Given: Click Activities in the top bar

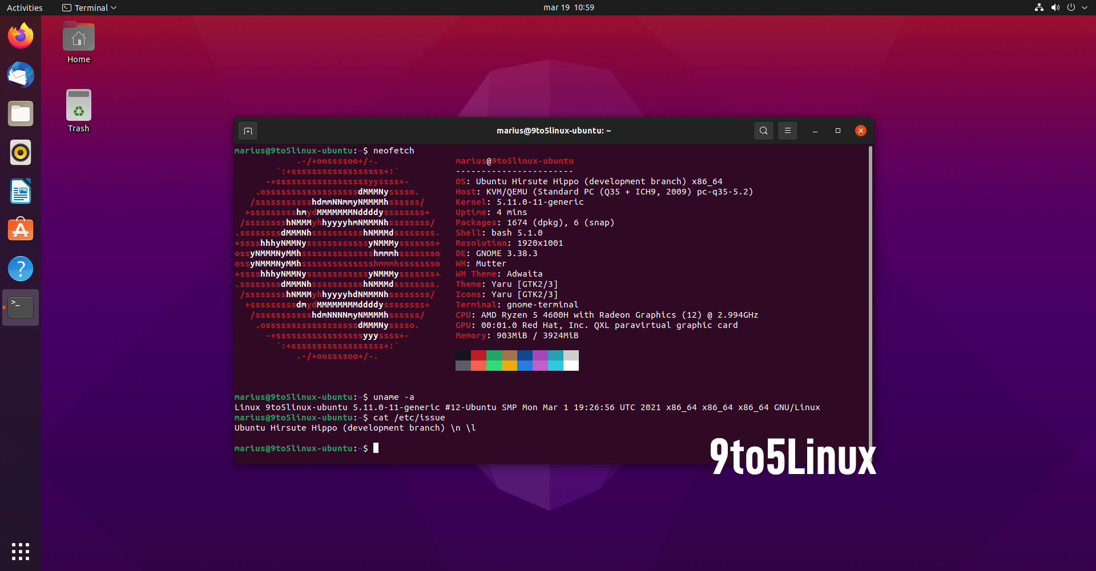Looking at the screenshot, I should pyautogui.click(x=25, y=7).
